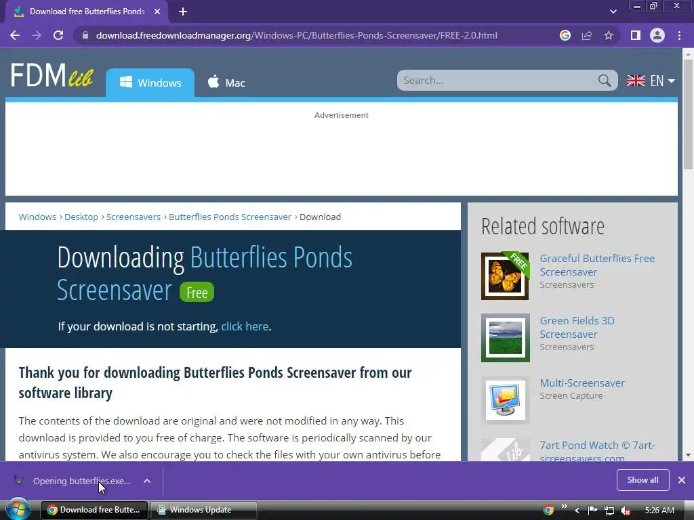Close the downloads bar
Viewport: 694px width, 520px height.
tap(682, 480)
